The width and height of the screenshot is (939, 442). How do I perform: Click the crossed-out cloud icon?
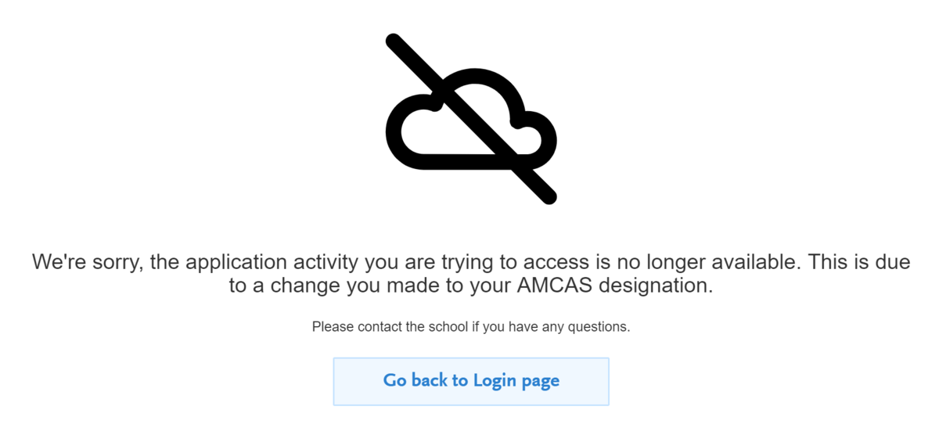coord(471,119)
